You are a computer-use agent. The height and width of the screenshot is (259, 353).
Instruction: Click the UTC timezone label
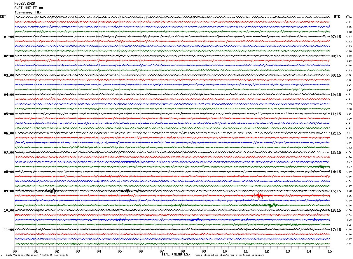coord(337,17)
